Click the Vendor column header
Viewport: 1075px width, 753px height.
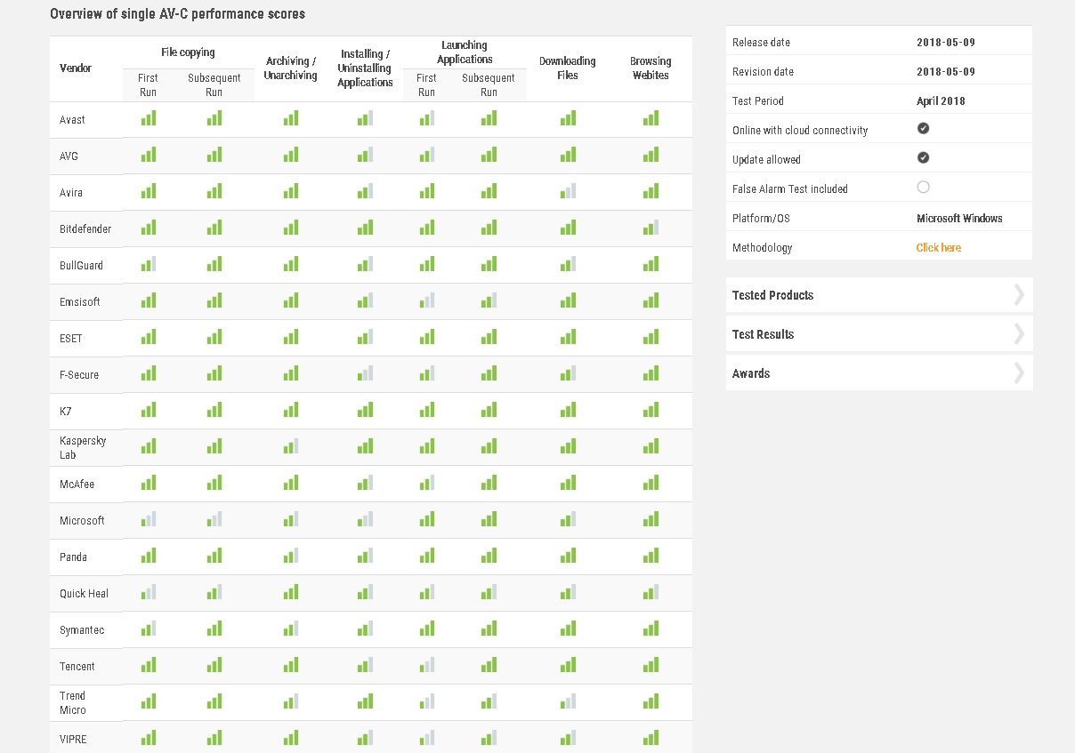click(x=76, y=68)
